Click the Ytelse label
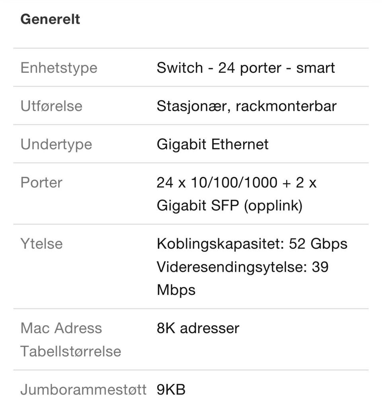This screenshot has width=382, height=406. [42, 244]
